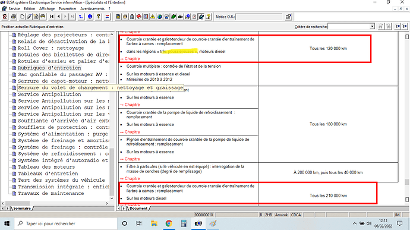
Task: Click the blue up-level arrow icon
Action: [81, 17]
